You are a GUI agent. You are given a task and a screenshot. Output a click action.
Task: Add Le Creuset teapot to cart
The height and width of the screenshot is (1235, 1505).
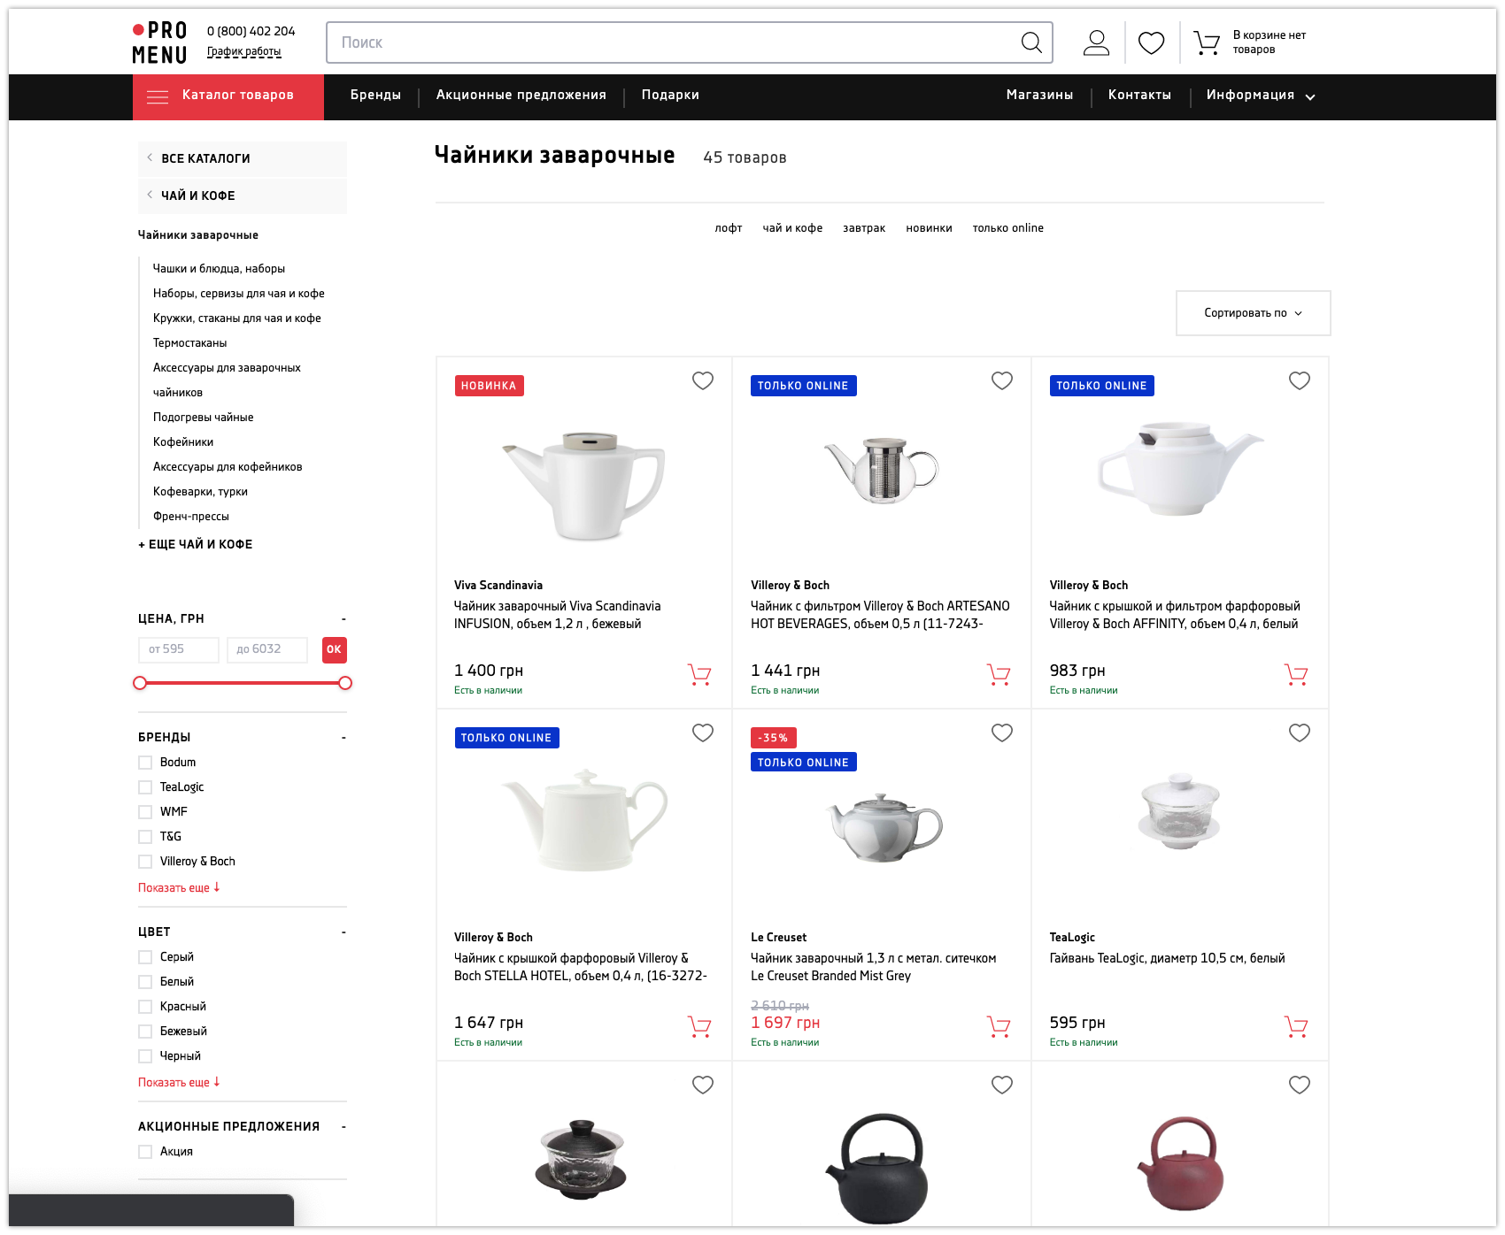(x=998, y=1027)
